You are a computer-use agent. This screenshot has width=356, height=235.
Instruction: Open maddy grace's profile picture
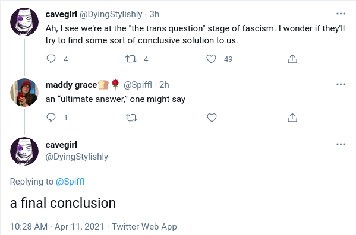click(24, 92)
